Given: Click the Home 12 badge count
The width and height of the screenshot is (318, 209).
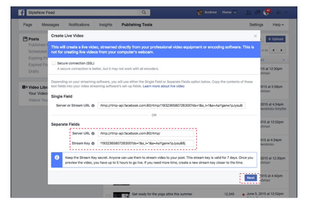Looking at the screenshot, I should pyautogui.click(x=235, y=12).
